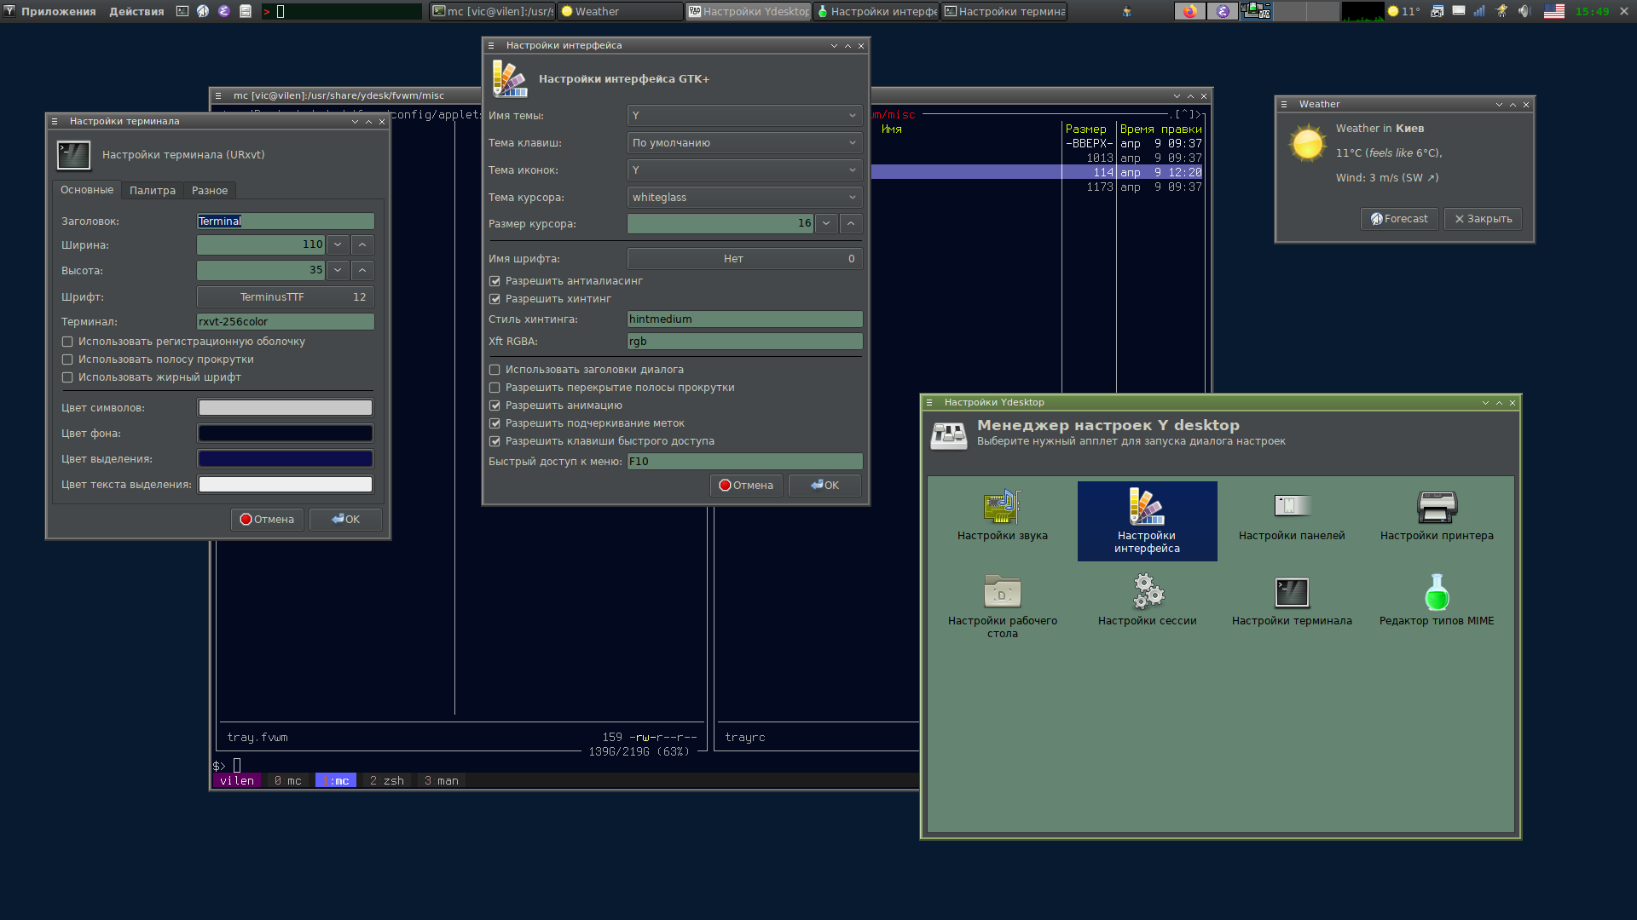Image resolution: width=1637 pixels, height=920 pixels.
Task: Uncheck the animation checkbox (Разрешить анимацию)
Action: tap(495, 405)
